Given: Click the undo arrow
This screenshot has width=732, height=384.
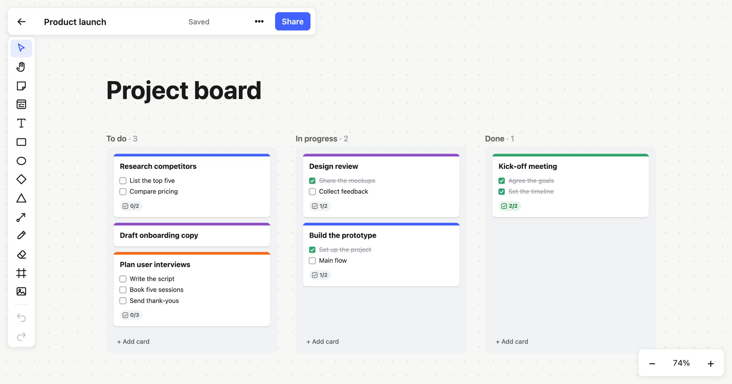Looking at the screenshot, I should [21, 318].
